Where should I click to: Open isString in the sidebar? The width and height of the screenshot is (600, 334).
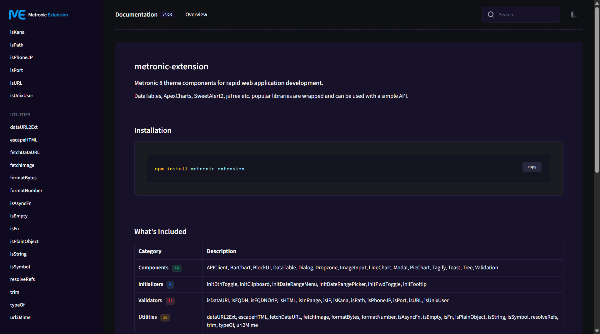pos(18,254)
